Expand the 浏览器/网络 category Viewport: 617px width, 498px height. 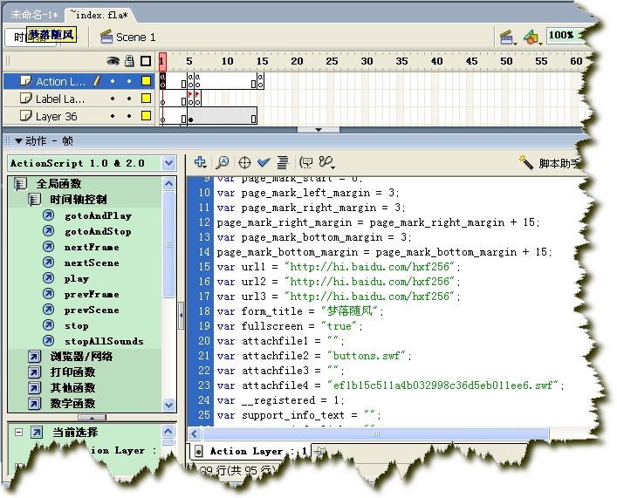click(34, 357)
